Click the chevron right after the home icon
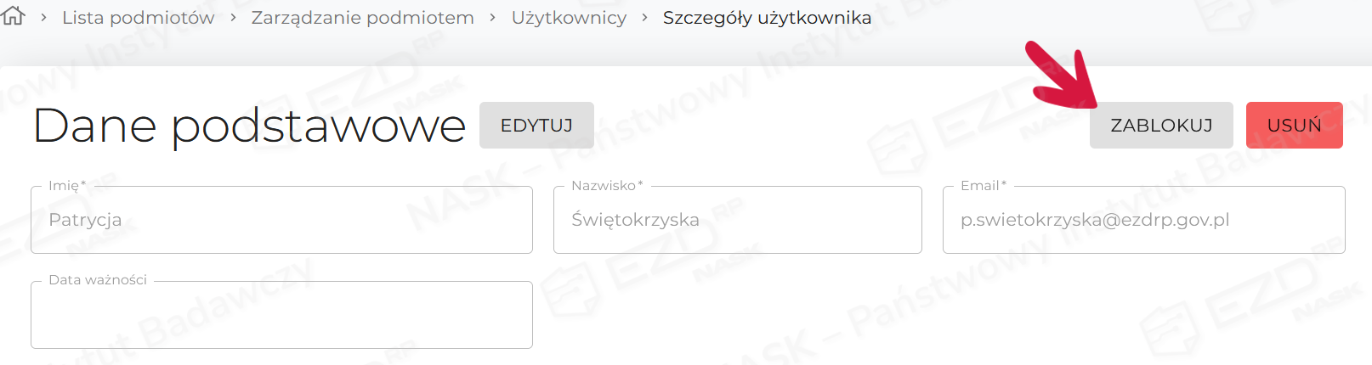Image resolution: width=1372 pixels, height=365 pixels. [43, 18]
